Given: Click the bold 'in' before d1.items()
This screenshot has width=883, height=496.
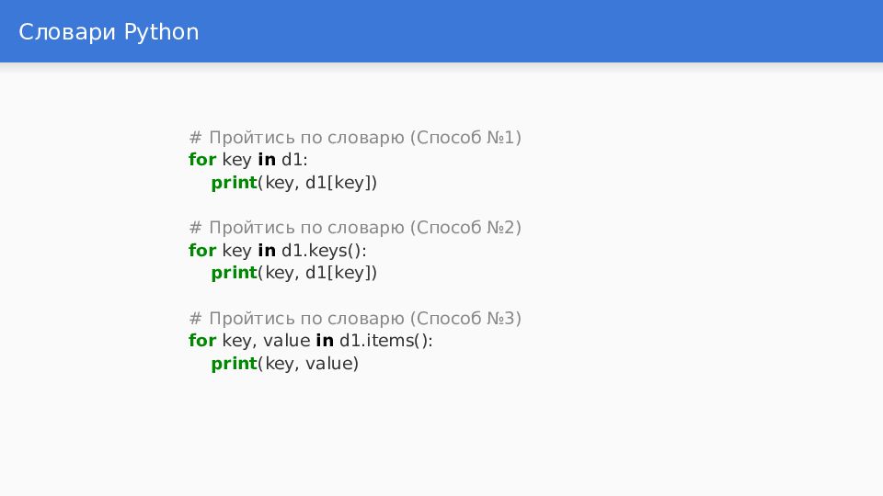Looking at the screenshot, I should [325, 341].
